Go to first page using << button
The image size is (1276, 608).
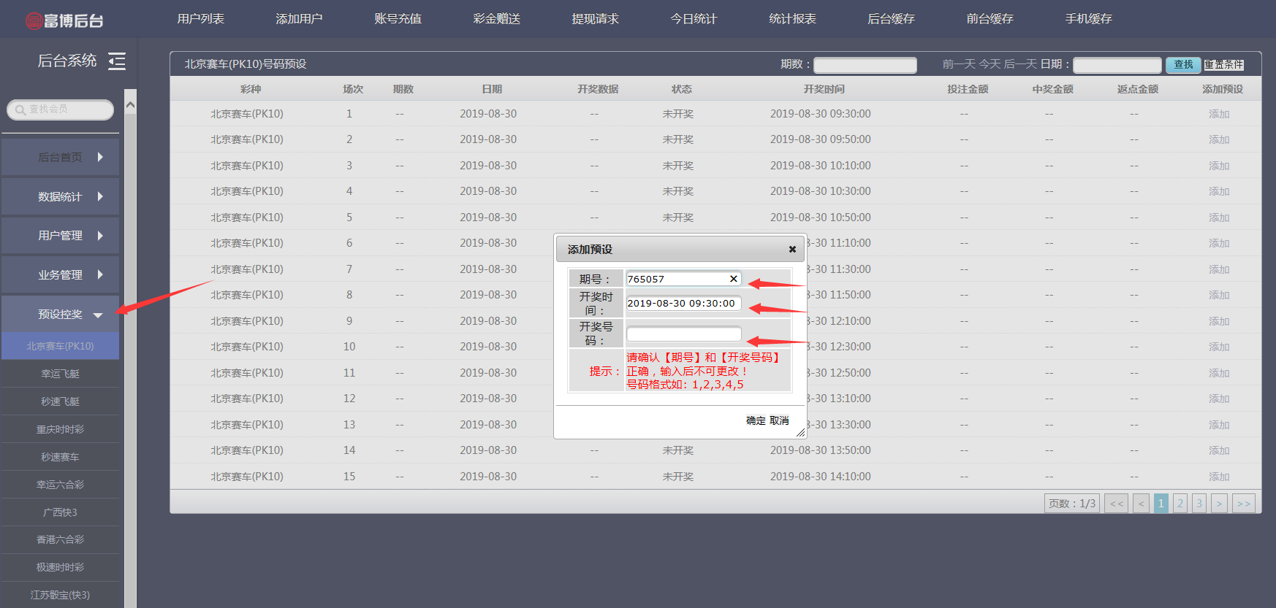coord(1116,504)
